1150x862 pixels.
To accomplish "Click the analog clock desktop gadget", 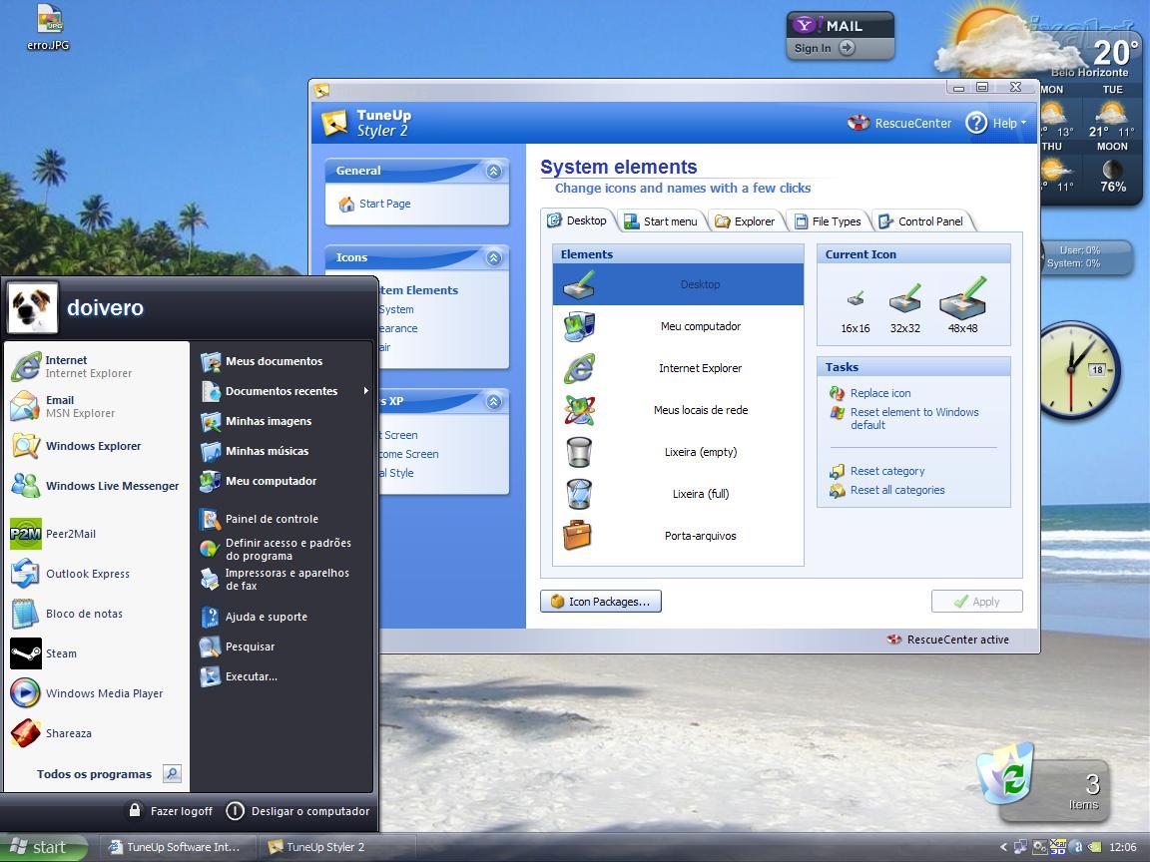I will [x=1077, y=370].
